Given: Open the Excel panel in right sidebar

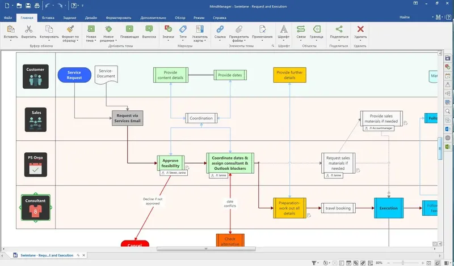Looking at the screenshot, I should coord(448,147).
